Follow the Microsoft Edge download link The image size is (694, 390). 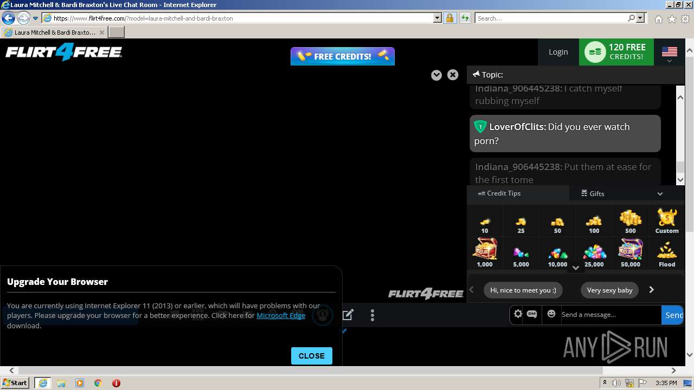point(281,315)
